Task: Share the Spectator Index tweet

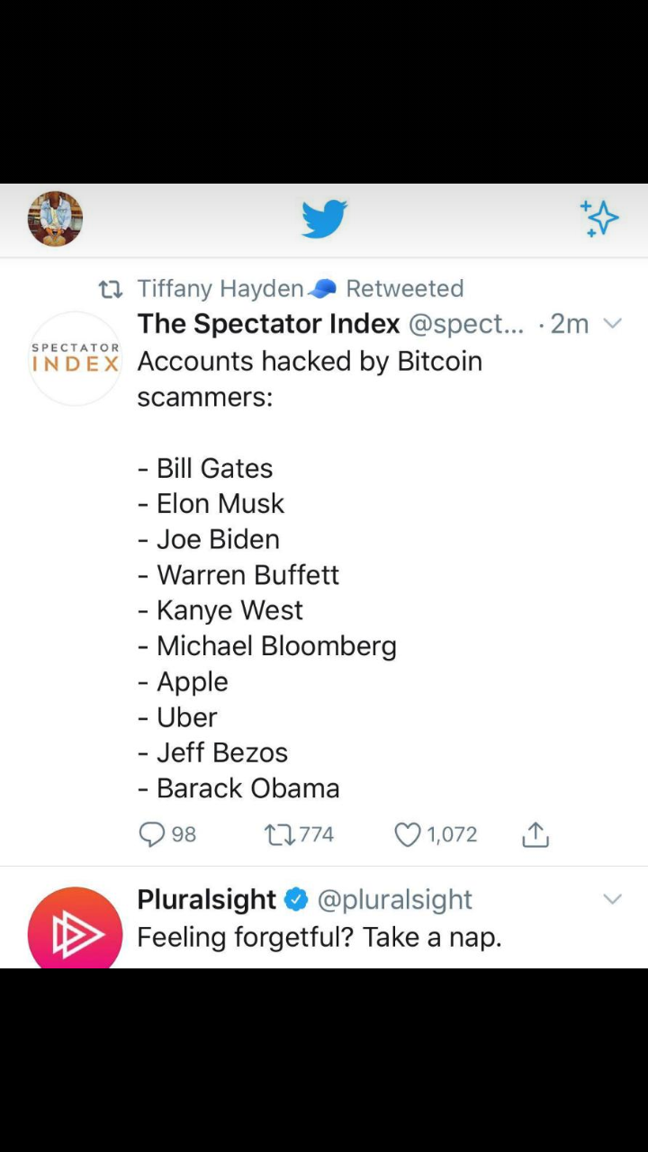Action: [x=535, y=835]
